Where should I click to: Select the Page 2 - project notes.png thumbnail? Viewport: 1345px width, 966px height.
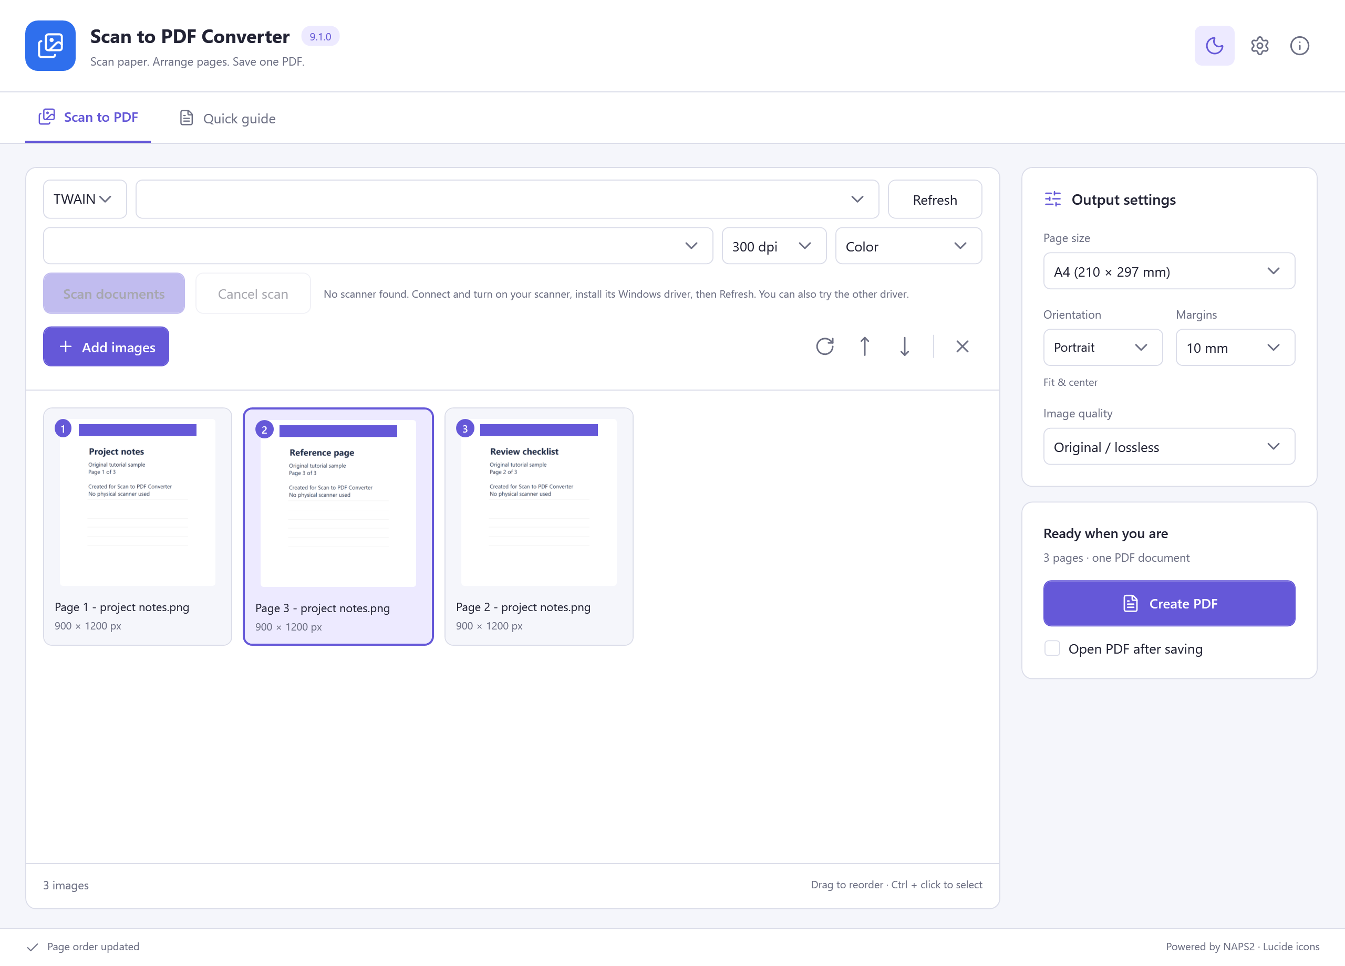click(539, 526)
